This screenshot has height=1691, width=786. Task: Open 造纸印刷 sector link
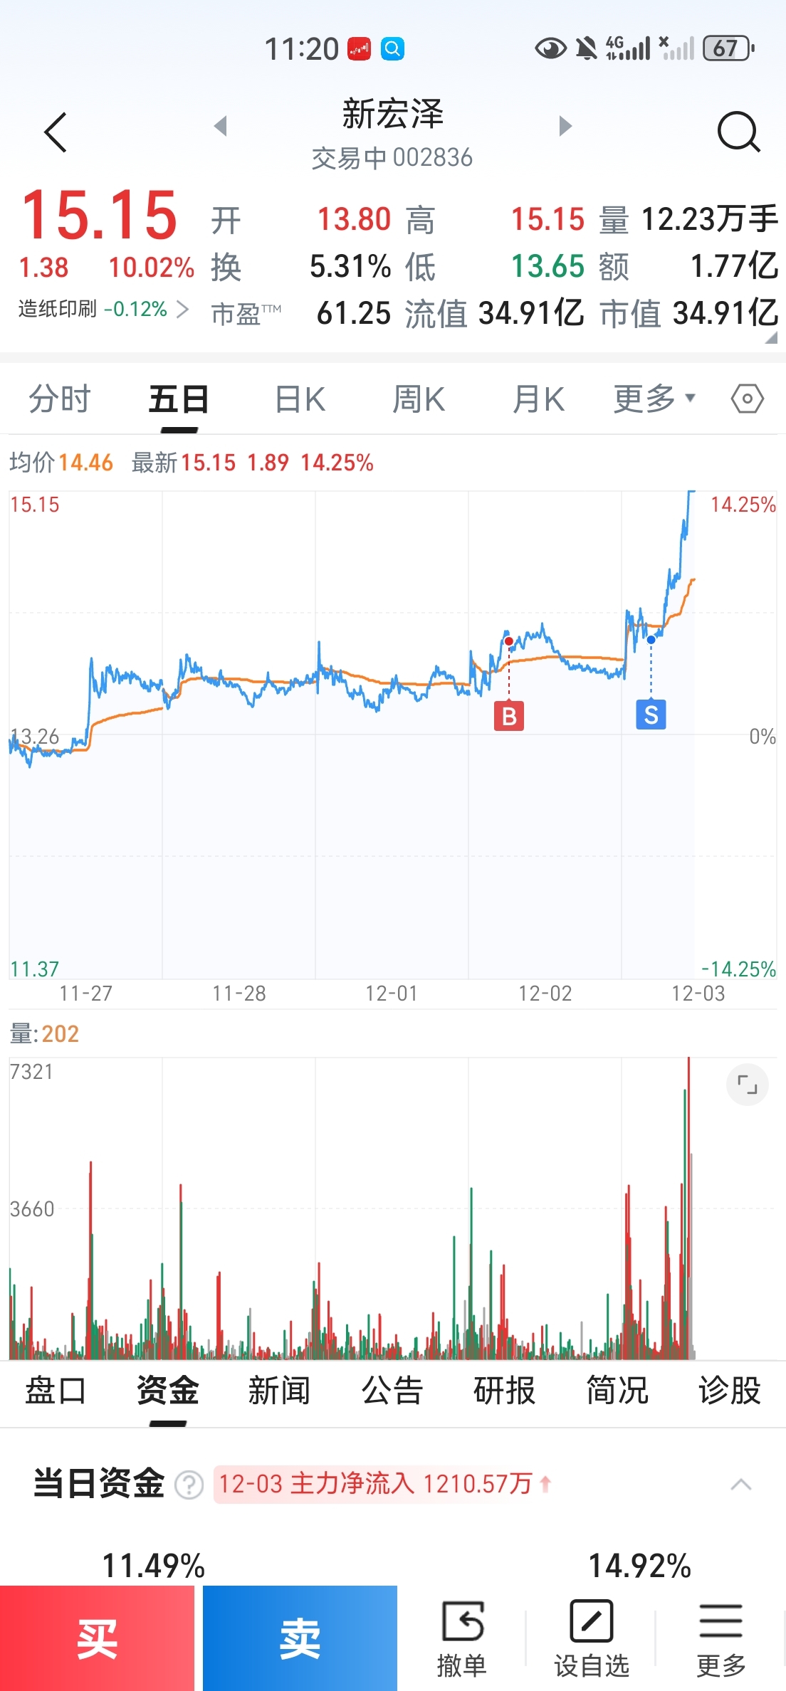pyautogui.click(x=103, y=309)
